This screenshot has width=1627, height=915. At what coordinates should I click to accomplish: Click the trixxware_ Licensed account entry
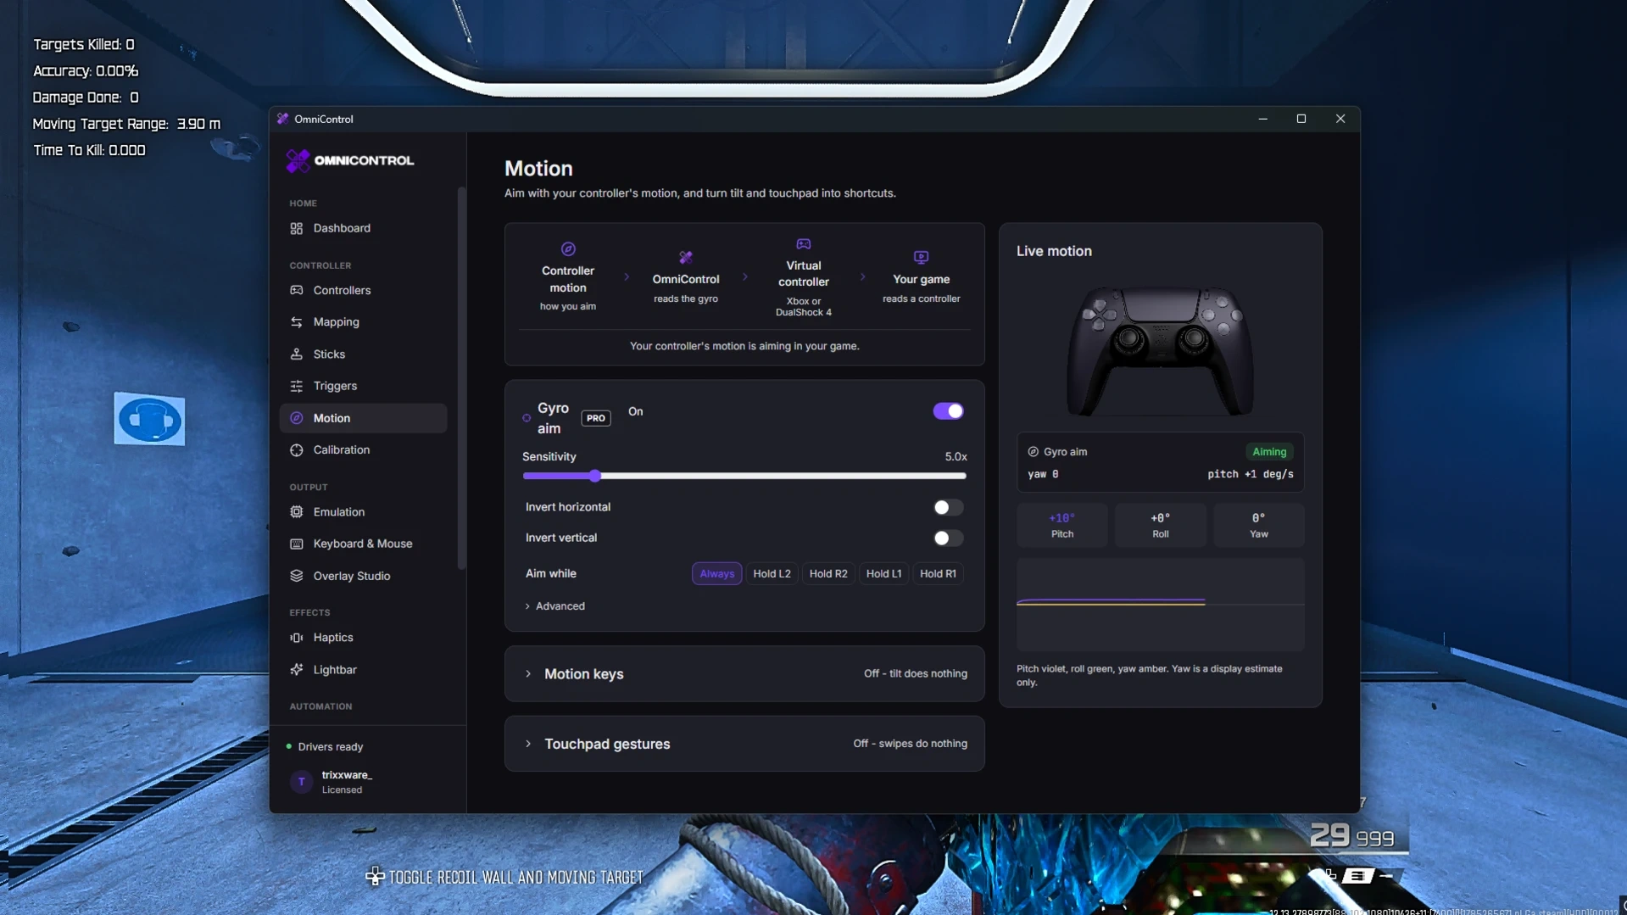tap(368, 782)
